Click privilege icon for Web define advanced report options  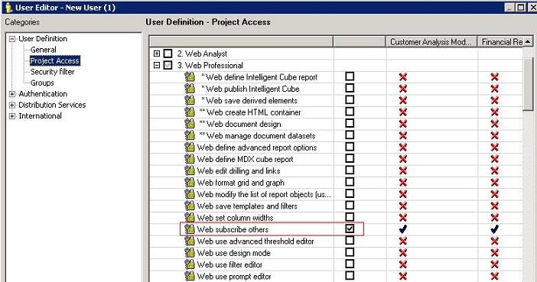point(190,147)
